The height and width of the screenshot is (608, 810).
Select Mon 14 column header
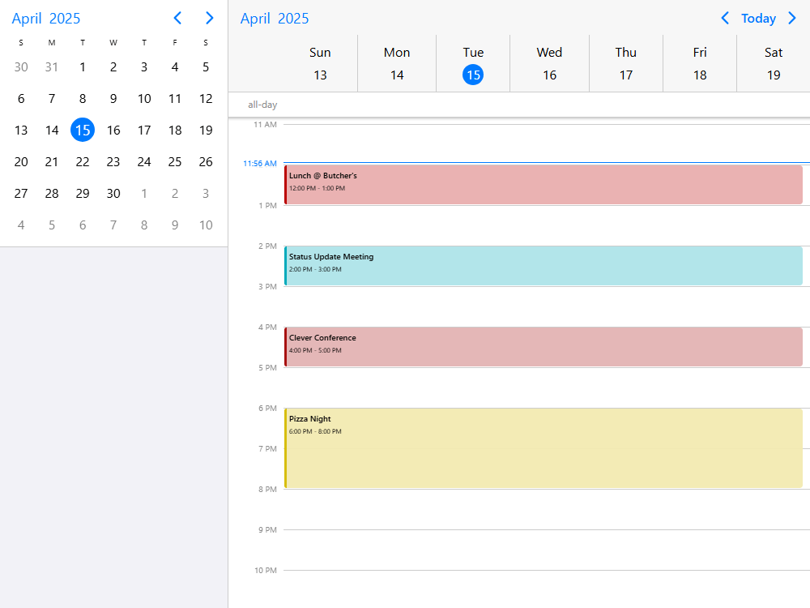pos(397,63)
